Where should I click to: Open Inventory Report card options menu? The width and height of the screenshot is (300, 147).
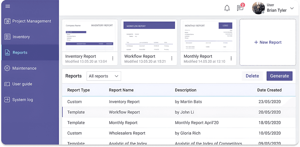112,58
